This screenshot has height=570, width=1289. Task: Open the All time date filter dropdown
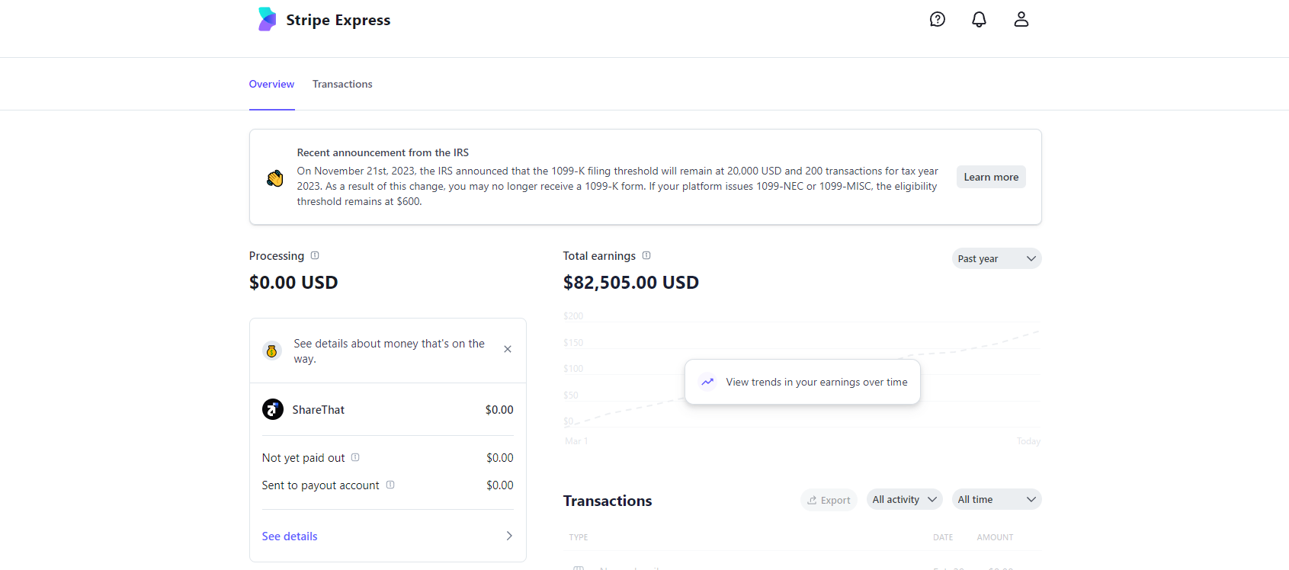click(x=996, y=500)
